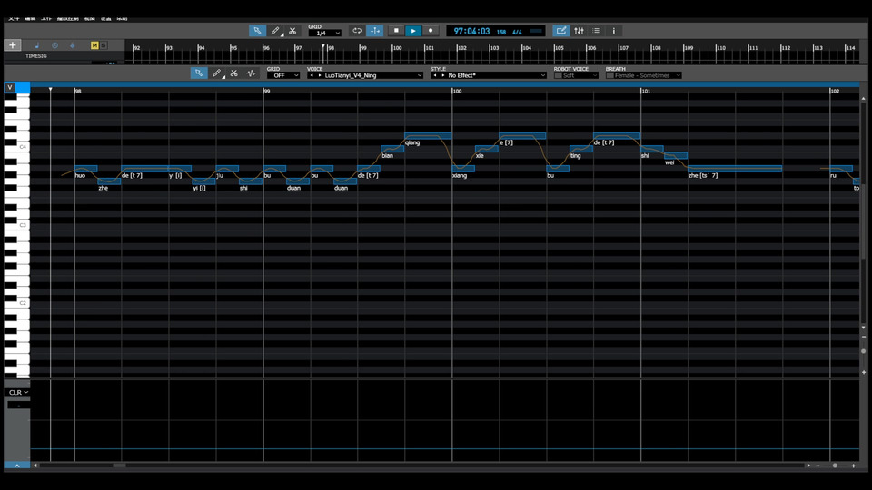Select the 'qiang' note
Screen dimensions: 872x490
(428, 135)
